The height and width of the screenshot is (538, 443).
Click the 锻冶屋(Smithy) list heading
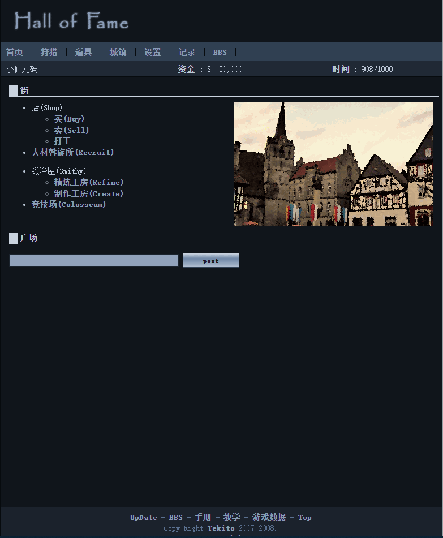point(59,171)
